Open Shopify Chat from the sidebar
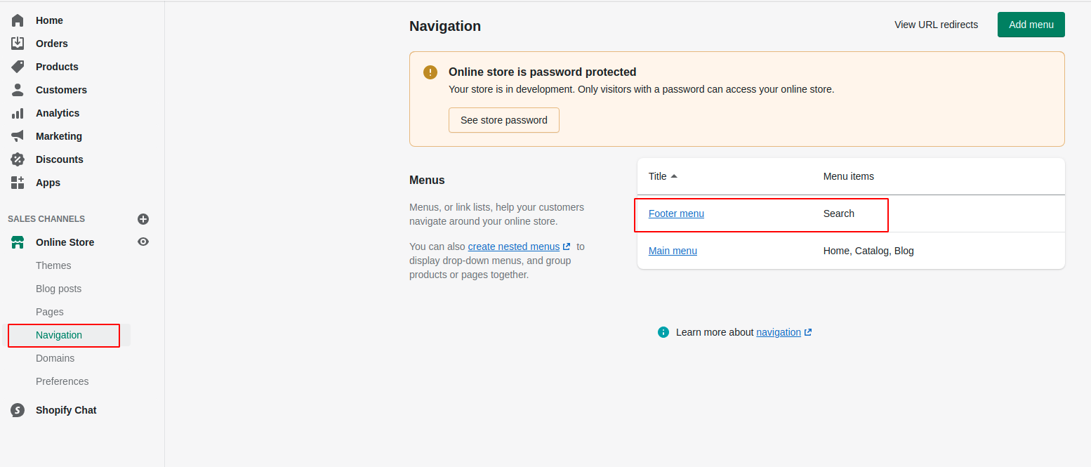Screen dimensions: 1091x467 66,410
